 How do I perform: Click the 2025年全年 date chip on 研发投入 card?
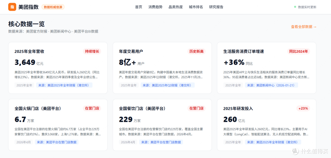(x=233, y=142)
